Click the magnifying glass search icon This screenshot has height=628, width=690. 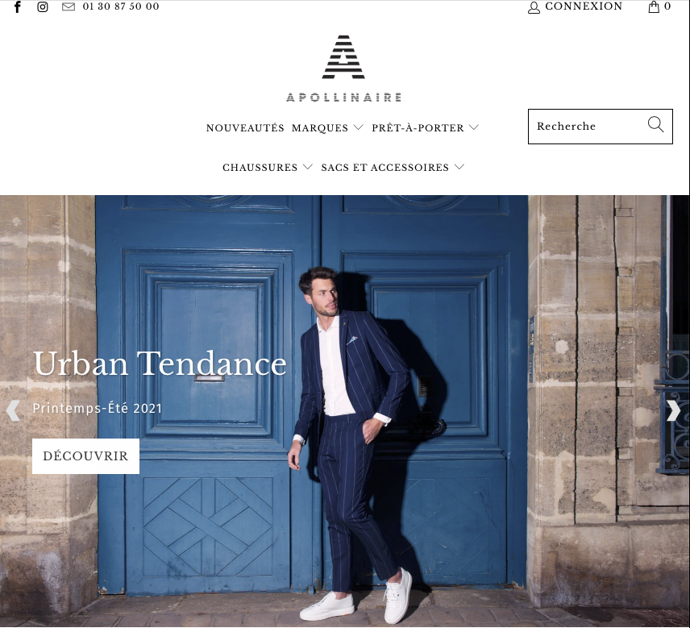pos(655,124)
